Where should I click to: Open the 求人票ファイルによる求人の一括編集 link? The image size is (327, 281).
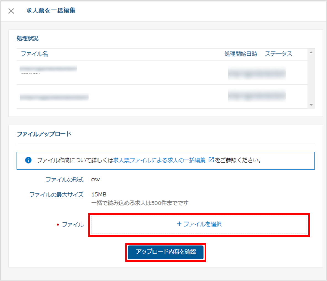159,160
